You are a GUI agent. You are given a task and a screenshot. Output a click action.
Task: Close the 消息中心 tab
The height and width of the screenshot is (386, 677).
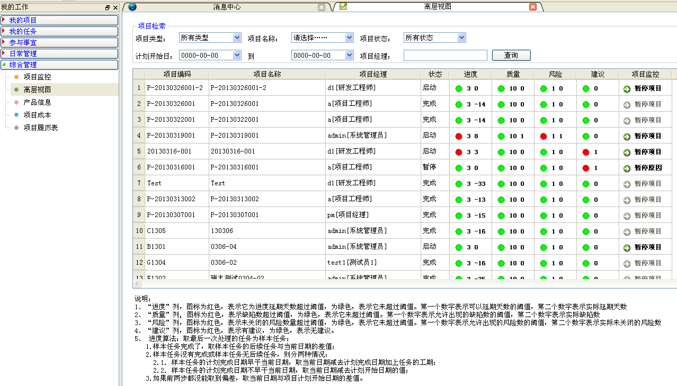[x=322, y=7]
